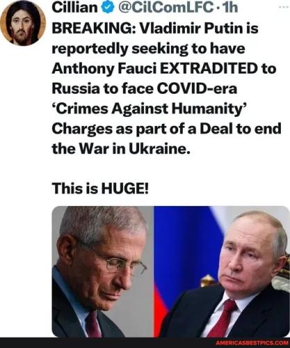Screen dimensions: 290x348
Task: Click the display name Cillian
Action: tap(74, 8)
